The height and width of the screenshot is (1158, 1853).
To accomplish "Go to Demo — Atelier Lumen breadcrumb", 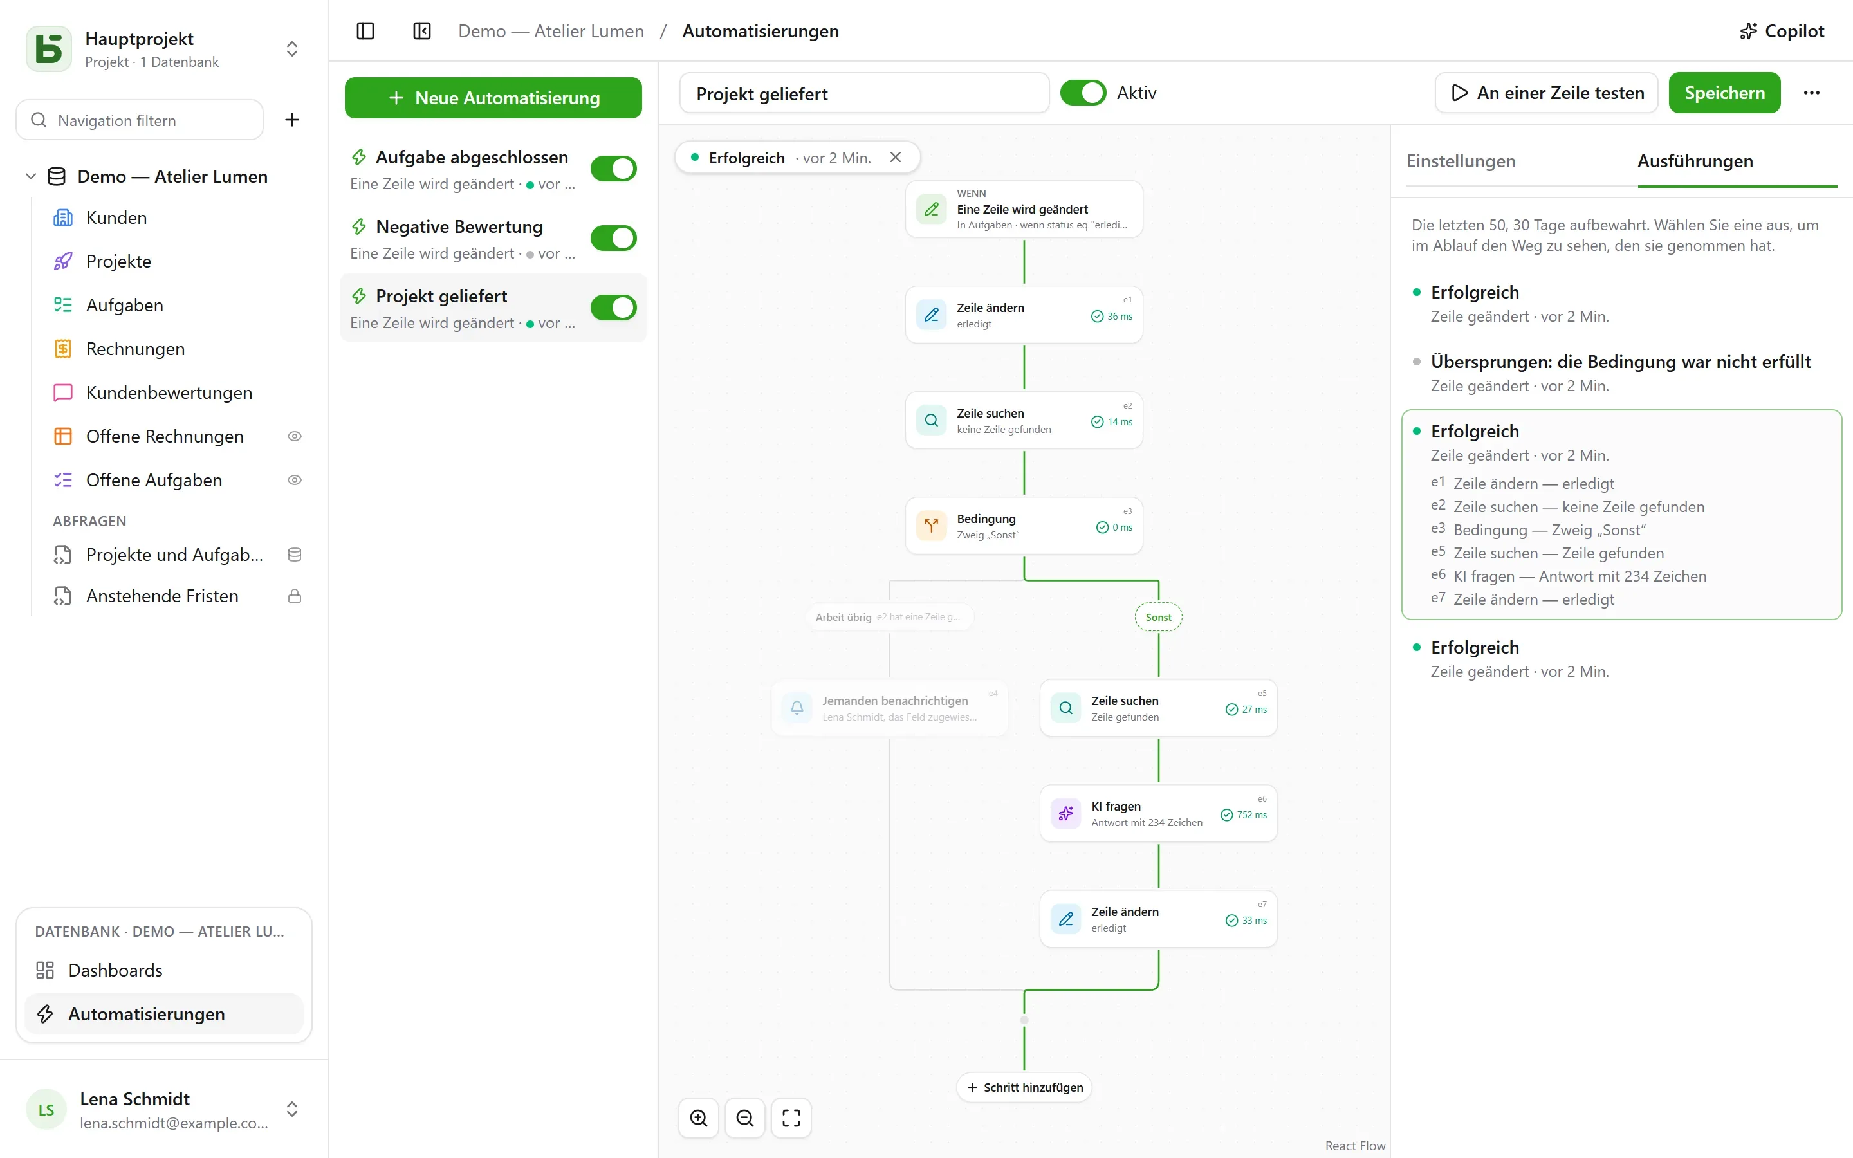I will click(x=551, y=31).
